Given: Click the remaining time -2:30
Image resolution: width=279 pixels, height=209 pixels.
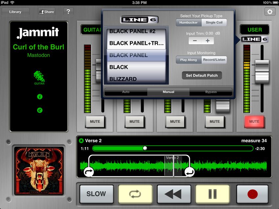Looking at the screenshot, I should pos(260,148).
